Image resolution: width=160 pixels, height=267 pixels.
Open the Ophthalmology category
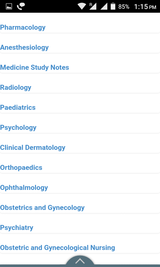tap(24, 188)
